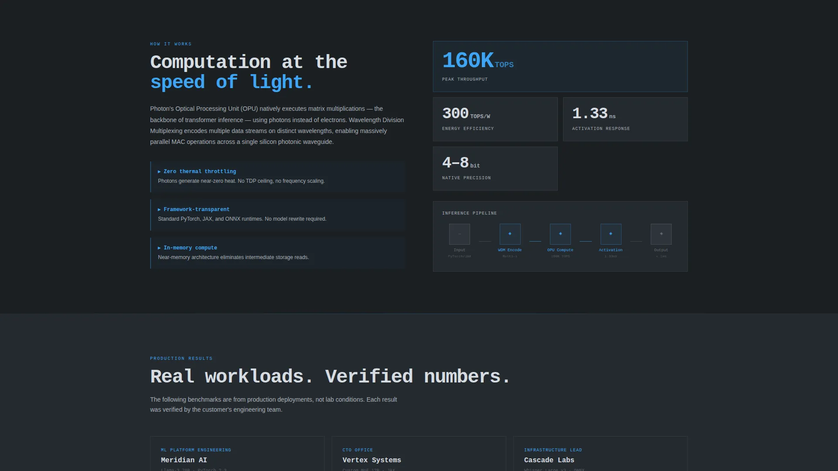838x471 pixels.
Task: Open the Meridian AI testimonial card
Action: click(237, 454)
